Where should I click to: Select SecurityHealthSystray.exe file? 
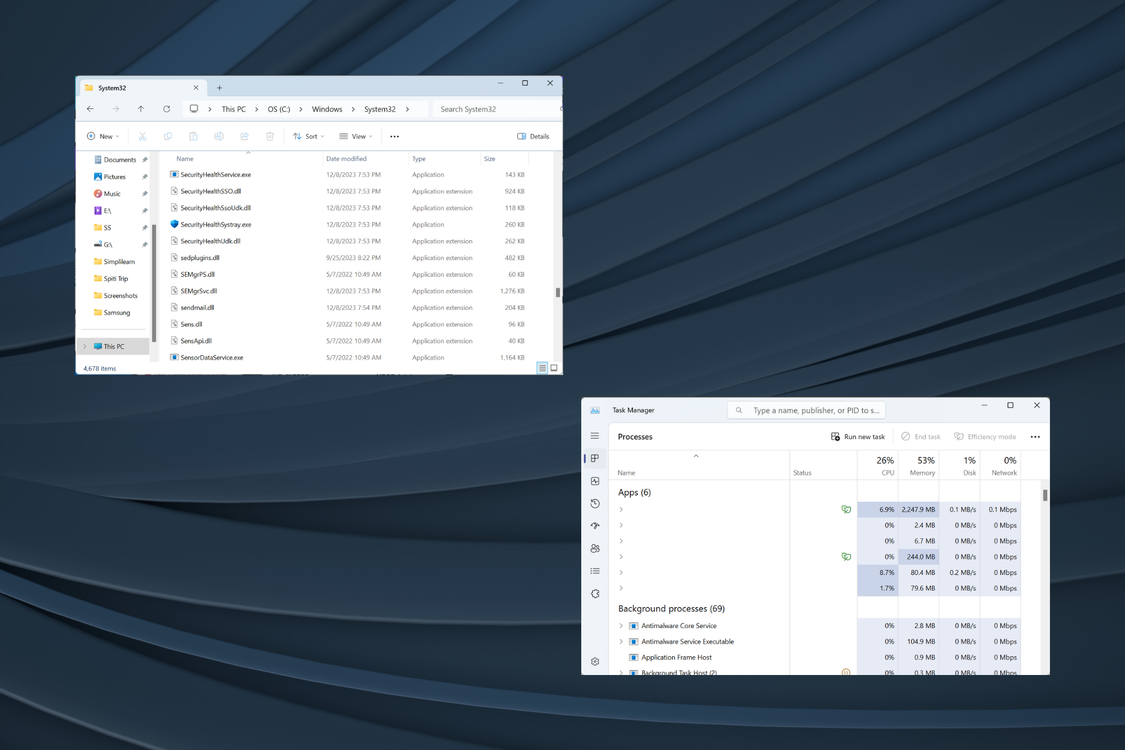216,225
